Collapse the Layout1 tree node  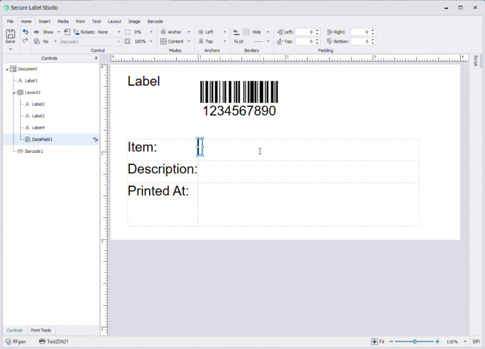(x=14, y=93)
